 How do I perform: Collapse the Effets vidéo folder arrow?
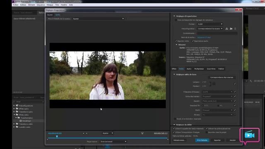tap(14, 115)
